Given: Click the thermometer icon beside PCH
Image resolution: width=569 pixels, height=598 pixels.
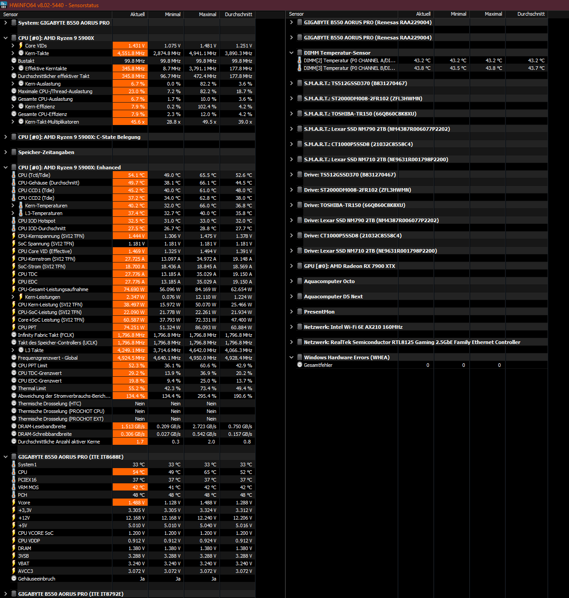Looking at the screenshot, I should tap(13, 495).
